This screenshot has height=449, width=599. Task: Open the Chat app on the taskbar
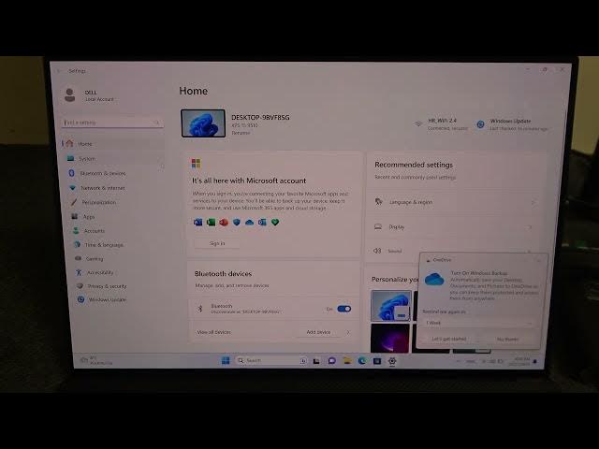331,360
